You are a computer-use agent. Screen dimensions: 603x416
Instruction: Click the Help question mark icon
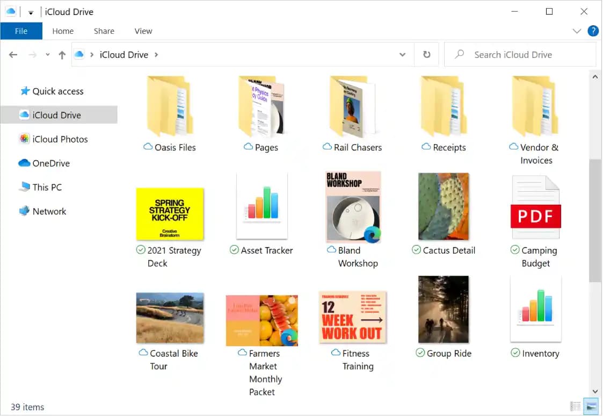[593, 31]
